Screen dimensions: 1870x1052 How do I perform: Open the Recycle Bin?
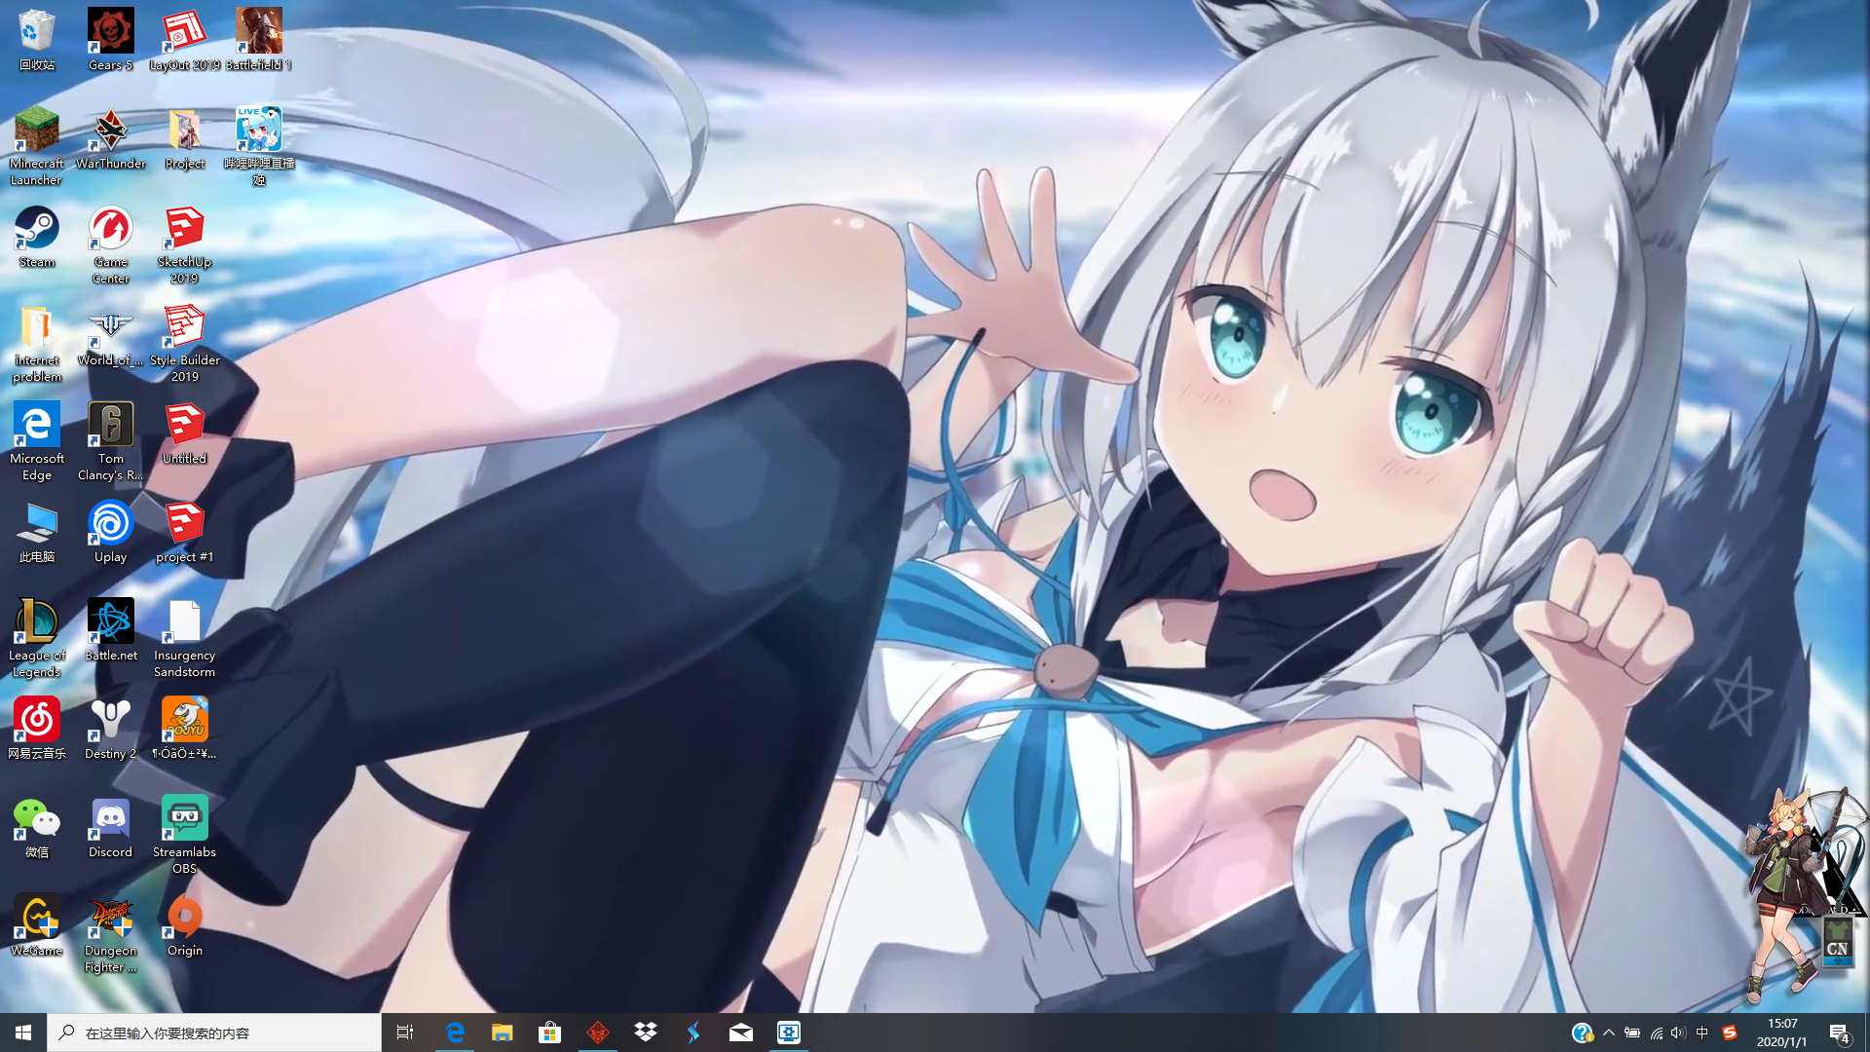[x=36, y=29]
